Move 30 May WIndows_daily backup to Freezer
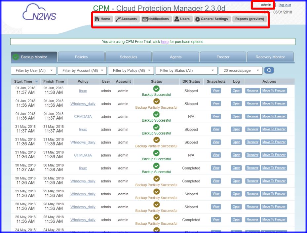Image resolution: width=307 pixels, height=233 pixels. click(x=274, y=181)
